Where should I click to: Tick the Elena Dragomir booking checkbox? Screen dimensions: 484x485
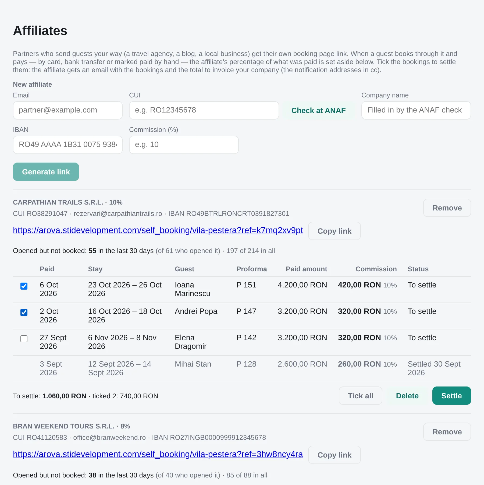pos(24,339)
